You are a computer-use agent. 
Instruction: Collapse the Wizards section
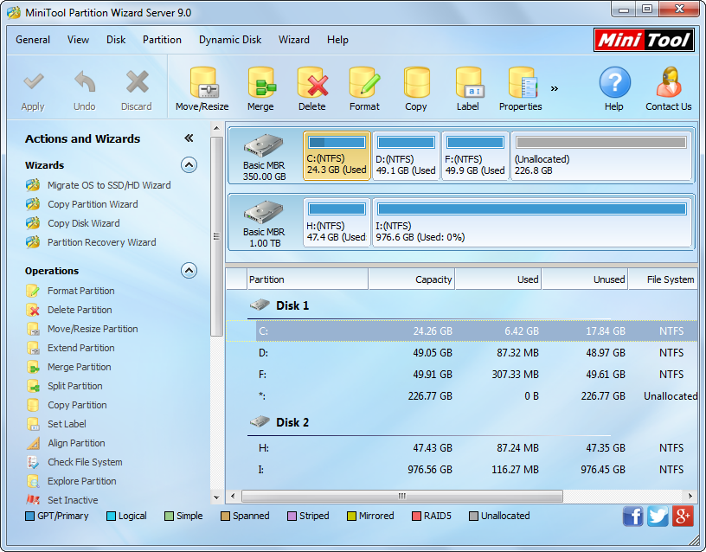[189, 165]
